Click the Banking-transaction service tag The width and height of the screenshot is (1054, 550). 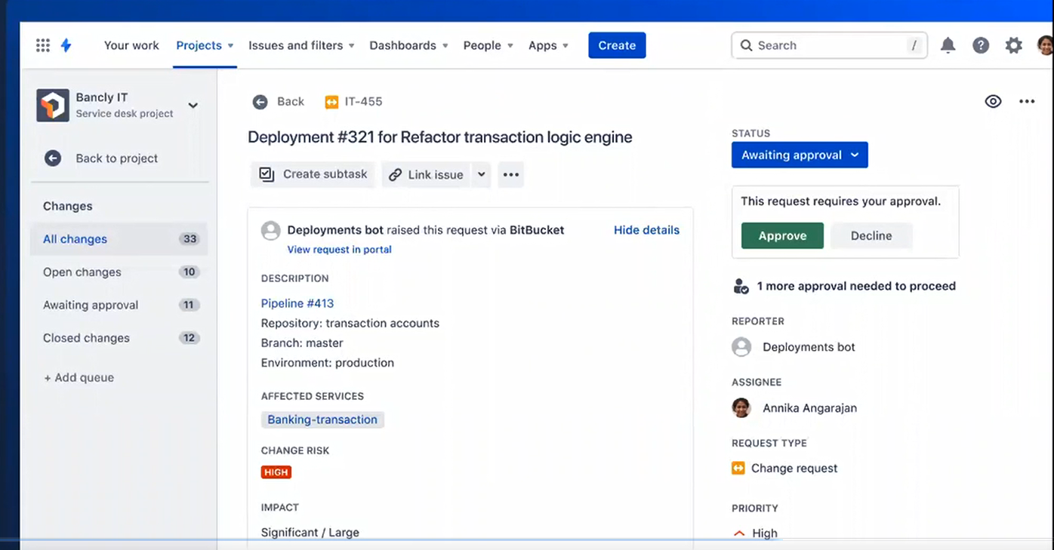pyautogui.click(x=322, y=419)
